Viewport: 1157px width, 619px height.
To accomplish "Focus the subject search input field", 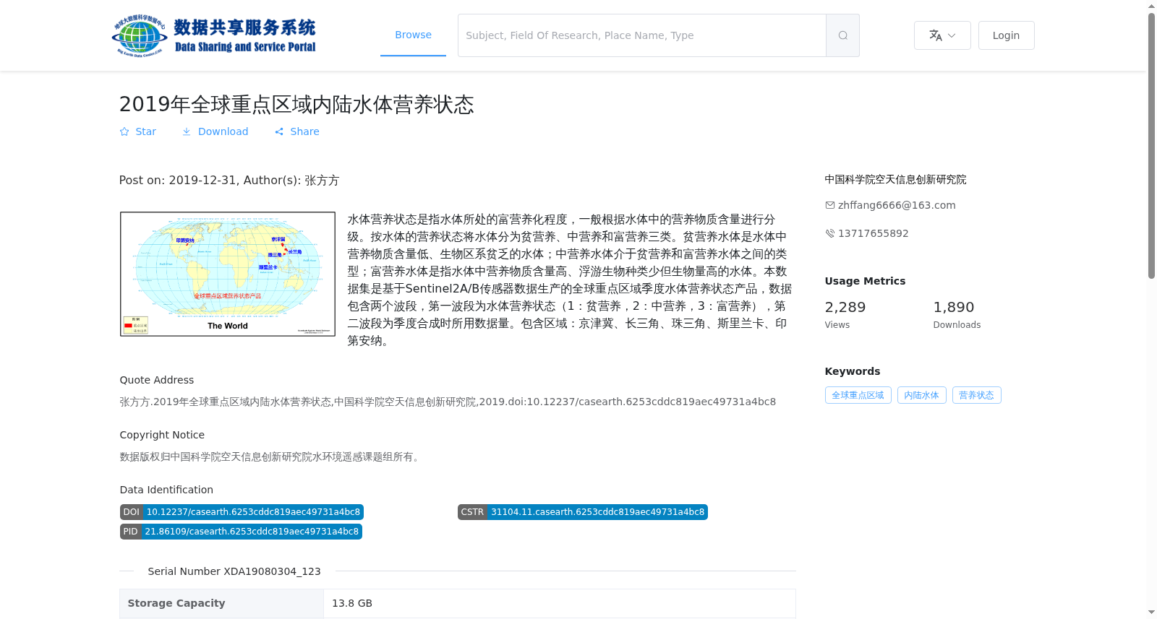I will [x=642, y=35].
